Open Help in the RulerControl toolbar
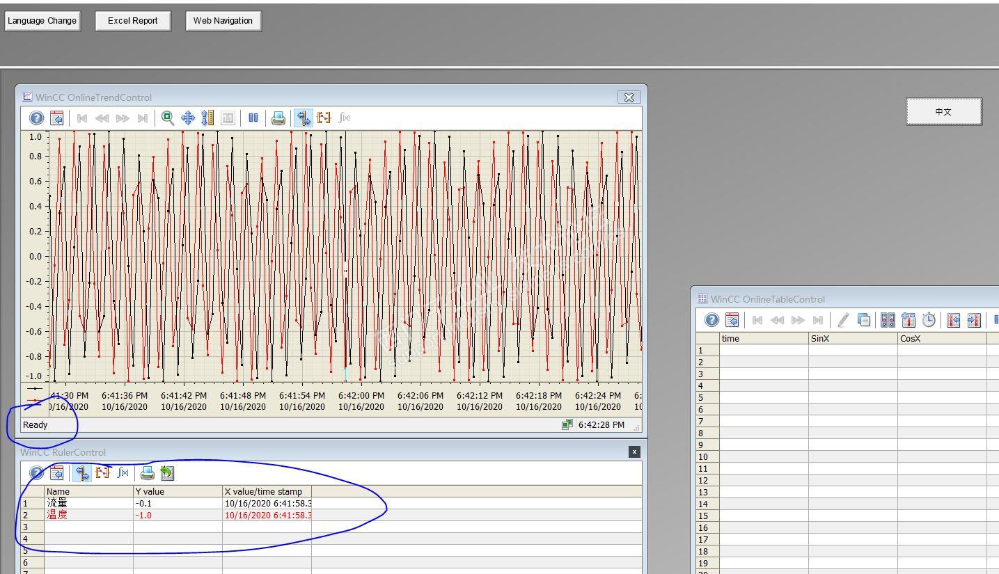 click(x=36, y=473)
